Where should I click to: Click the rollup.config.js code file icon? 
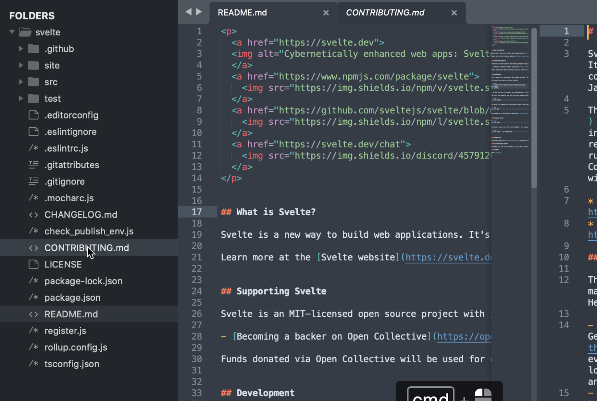pyautogui.click(x=34, y=347)
